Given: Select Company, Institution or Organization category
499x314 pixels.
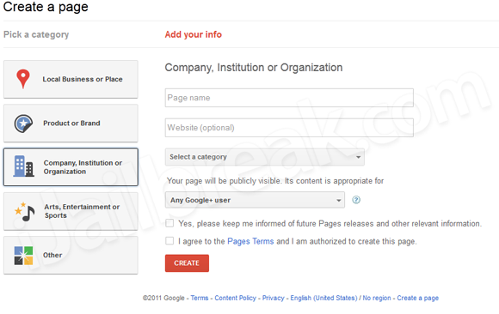Looking at the screenshot, I should (x=71, y=167).
